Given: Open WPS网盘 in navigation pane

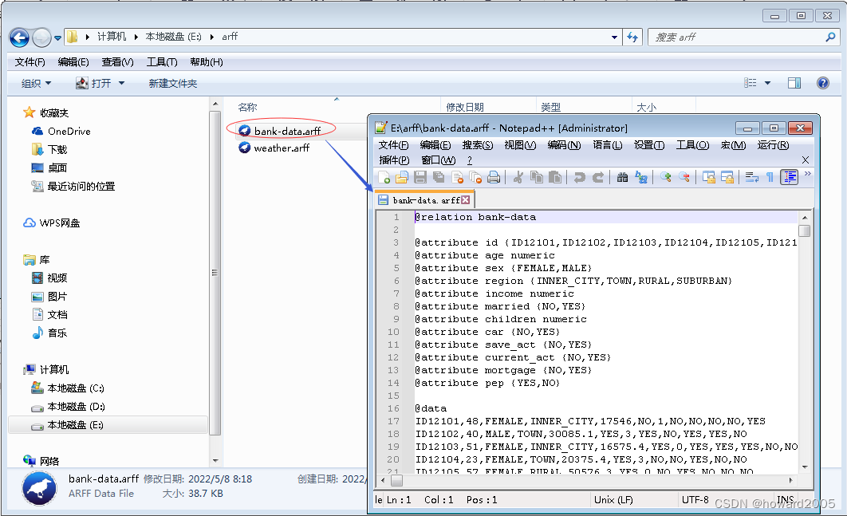Looking at the screenshot, I should point(60,223).
